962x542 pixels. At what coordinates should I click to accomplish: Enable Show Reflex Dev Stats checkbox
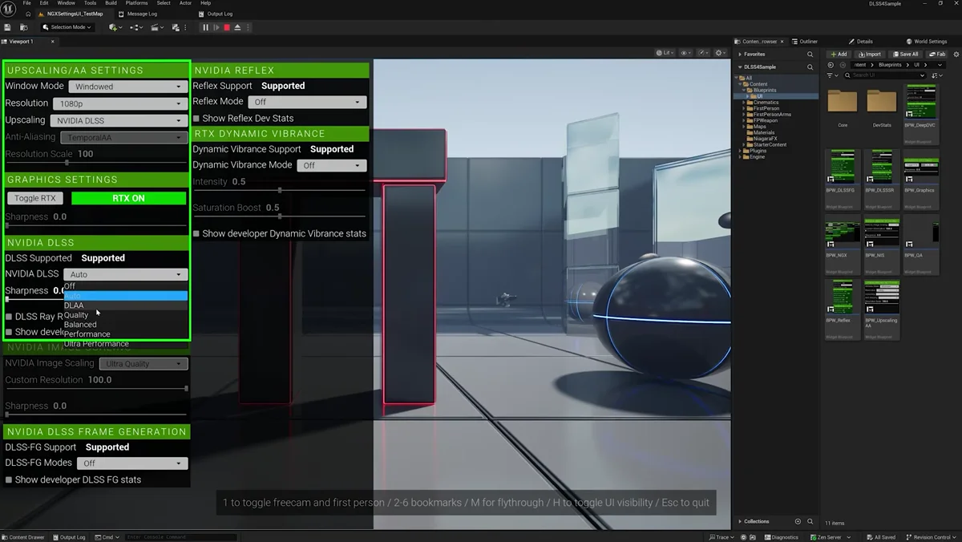[196, 119]
